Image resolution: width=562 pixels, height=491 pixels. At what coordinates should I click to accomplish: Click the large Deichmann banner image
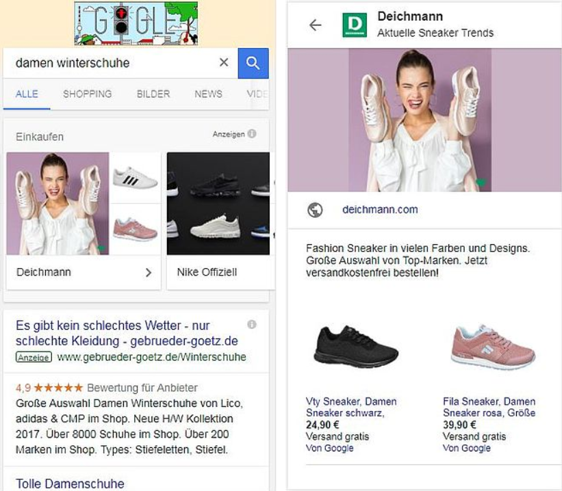click(x=424, y=120)
